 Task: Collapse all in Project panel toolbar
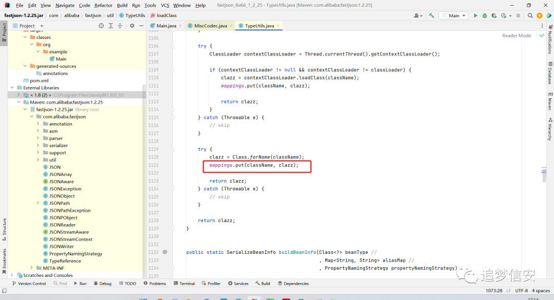[x=120, y=26]
